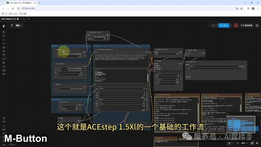Adjust the Song Duration value slider
The width and height of the screenshot is (261, 147).
(x=70, y=107)
